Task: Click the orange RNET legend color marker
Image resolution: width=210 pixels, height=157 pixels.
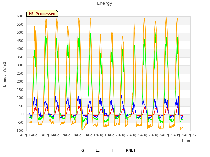Action: [x=121, y=151]
